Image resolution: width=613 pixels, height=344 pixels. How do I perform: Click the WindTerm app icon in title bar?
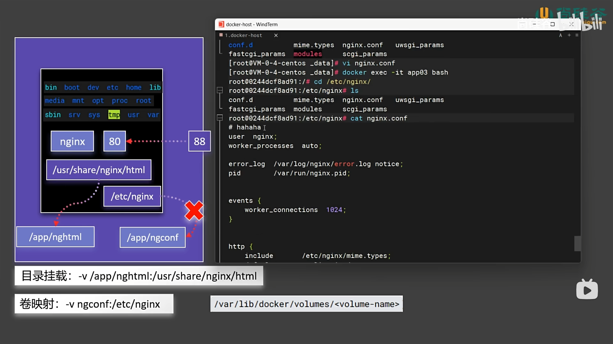pyautogui.click(x=221, y=24)
